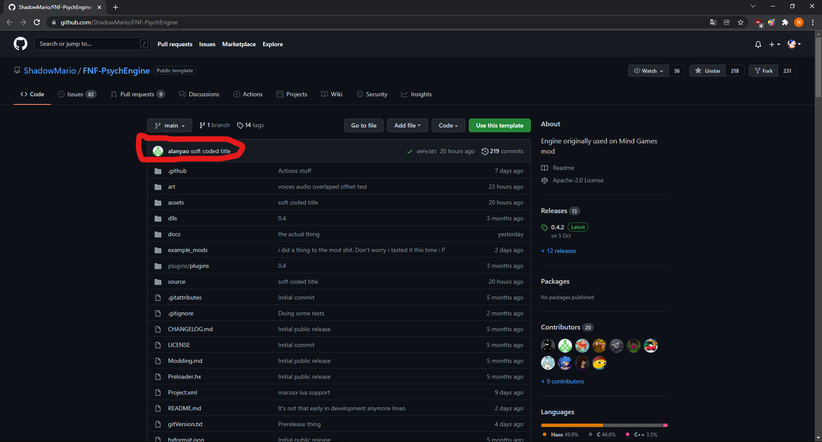
Task: Click Watch to change notification settings
Action: (648, 71)
